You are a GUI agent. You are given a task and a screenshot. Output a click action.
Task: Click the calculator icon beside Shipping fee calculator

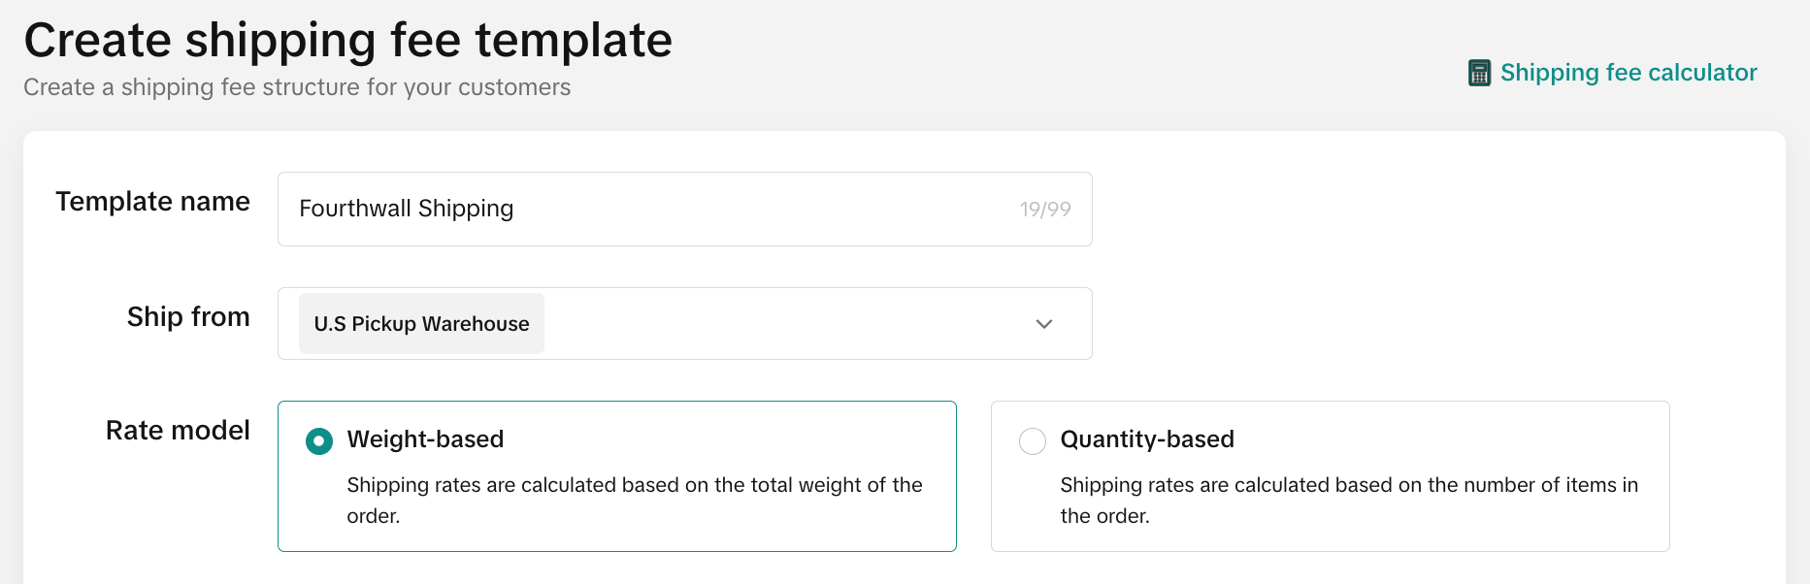click(1479, 73)
